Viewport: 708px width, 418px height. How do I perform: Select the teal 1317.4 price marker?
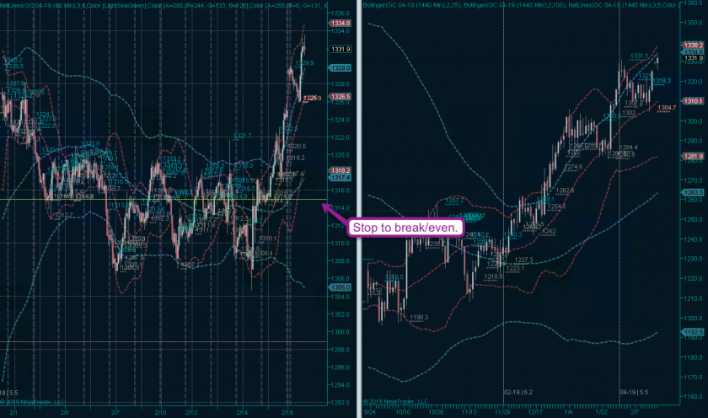pos(340,178)
